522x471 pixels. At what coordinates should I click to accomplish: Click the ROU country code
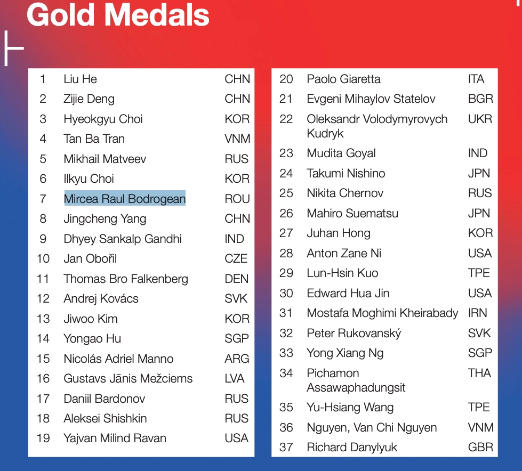[x=237, y=199]
